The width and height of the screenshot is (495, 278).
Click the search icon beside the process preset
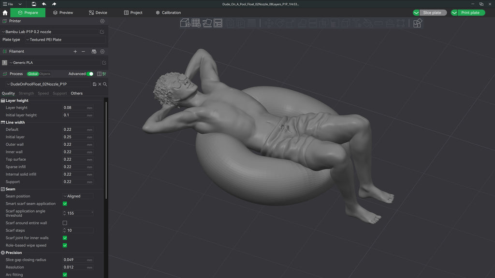click(105, 84)
